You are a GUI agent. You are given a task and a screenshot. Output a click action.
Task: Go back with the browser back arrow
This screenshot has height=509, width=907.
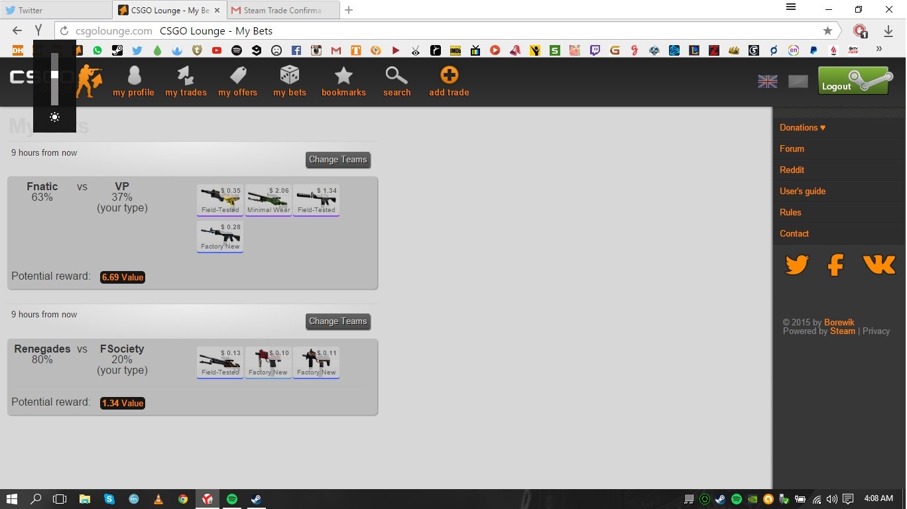(x=17, y=30)
